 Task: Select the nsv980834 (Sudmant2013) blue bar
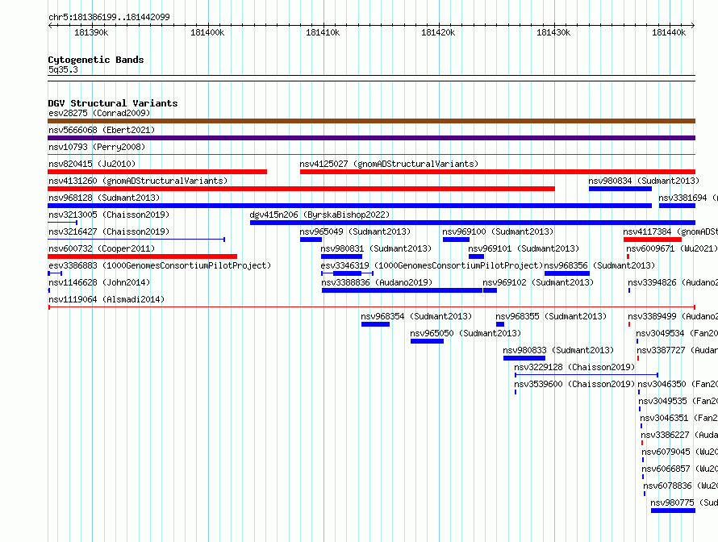pyautogui.click(x=620, y=189)
